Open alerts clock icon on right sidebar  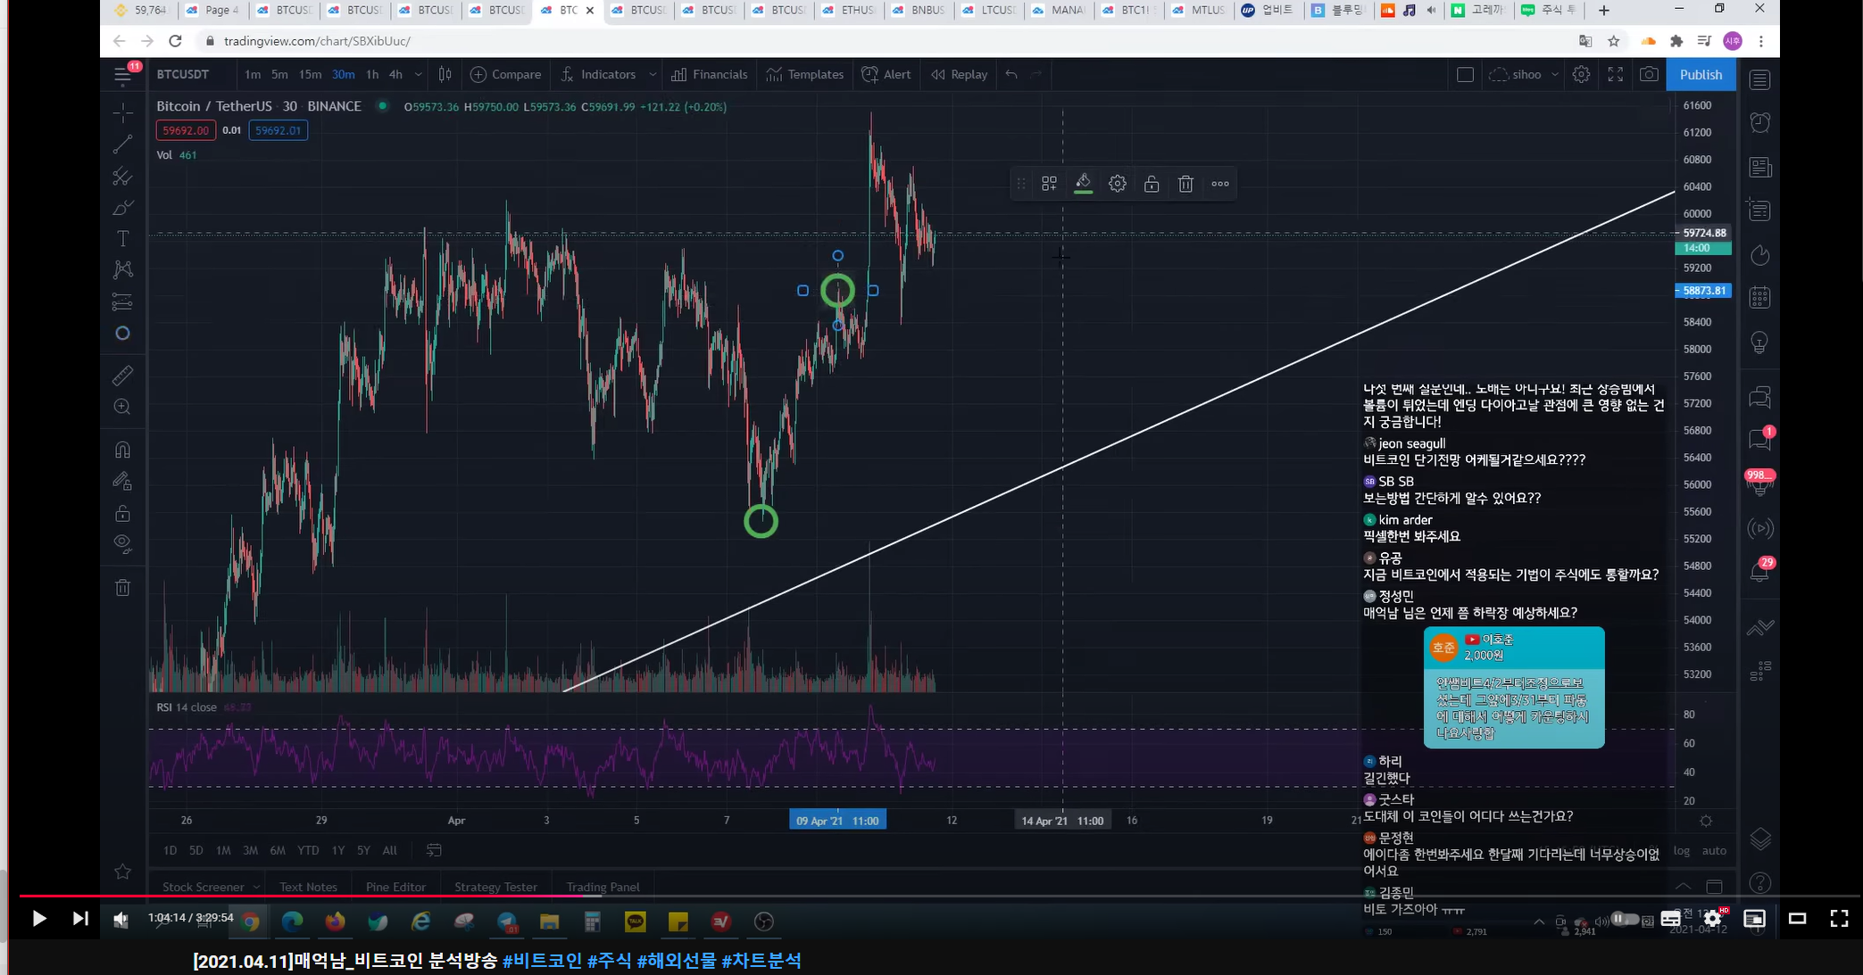[x=1759, y=122]
